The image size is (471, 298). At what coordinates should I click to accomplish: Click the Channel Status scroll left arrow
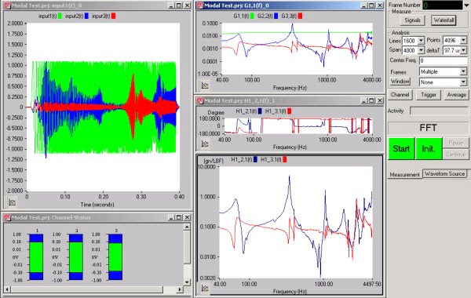pyautogui.click(x=7, y=289)
